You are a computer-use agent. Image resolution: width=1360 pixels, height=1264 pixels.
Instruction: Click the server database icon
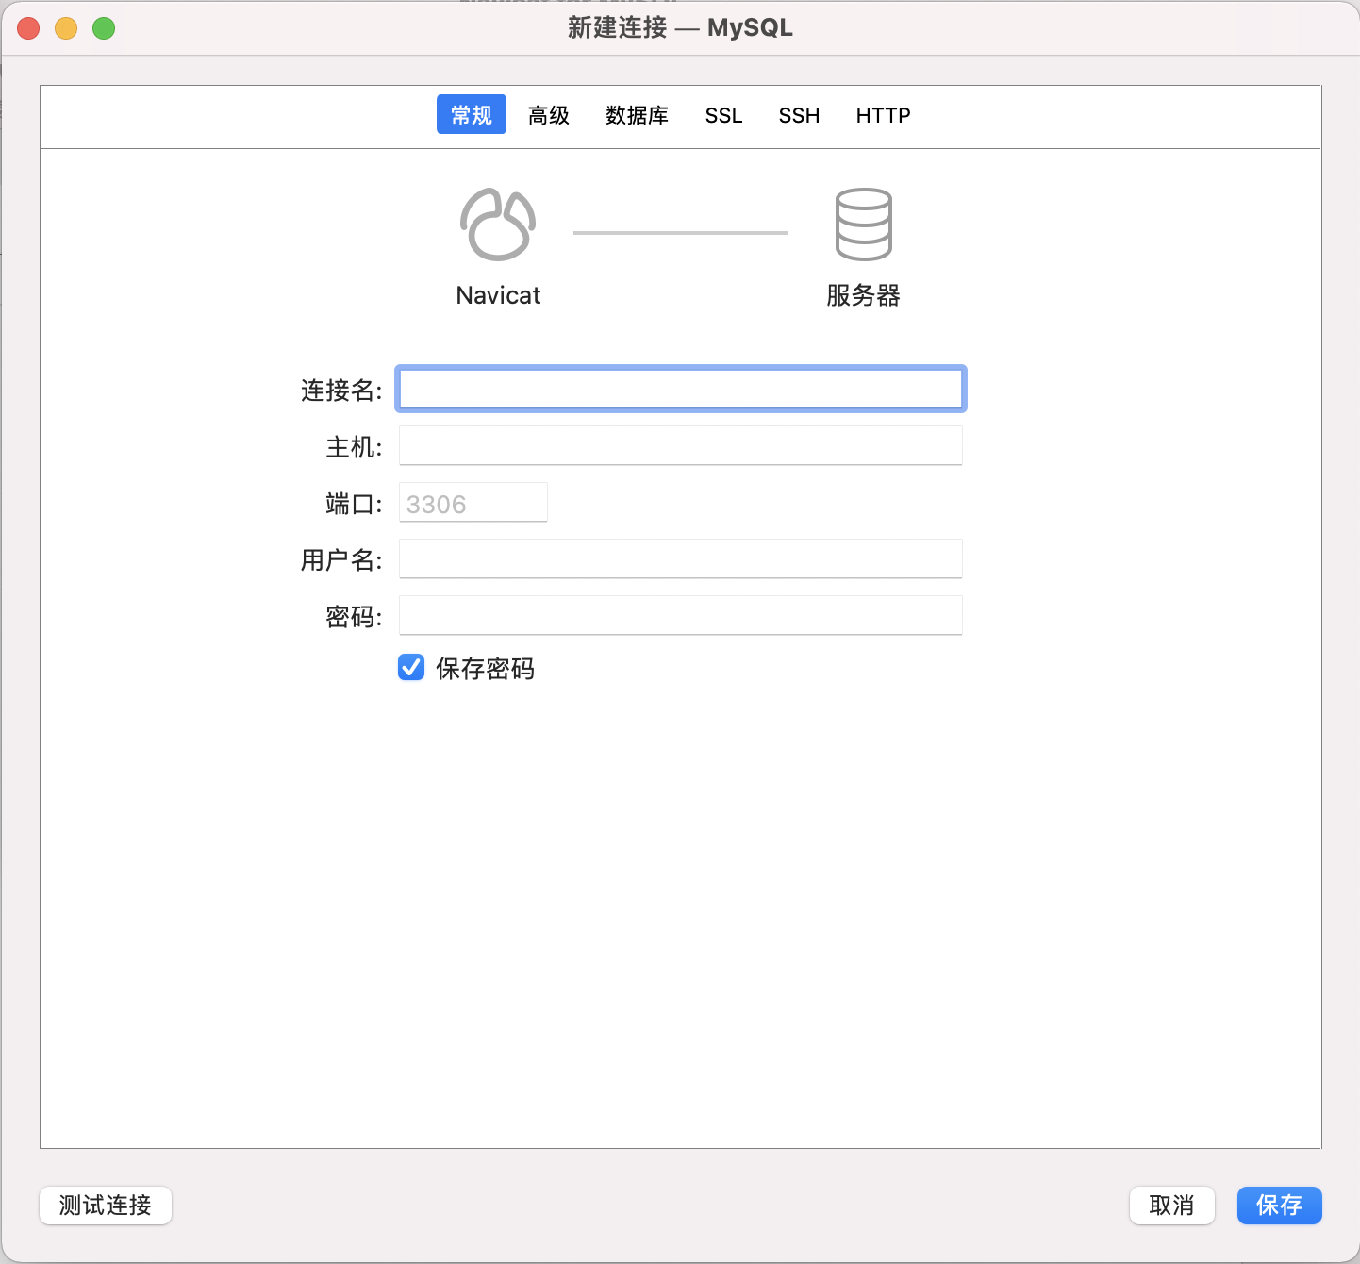click(x=863, y=225)
